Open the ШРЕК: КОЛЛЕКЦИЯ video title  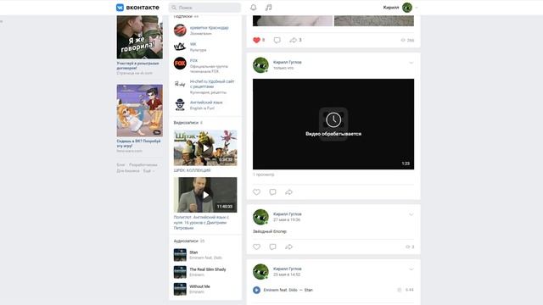[x=193, y=170]
